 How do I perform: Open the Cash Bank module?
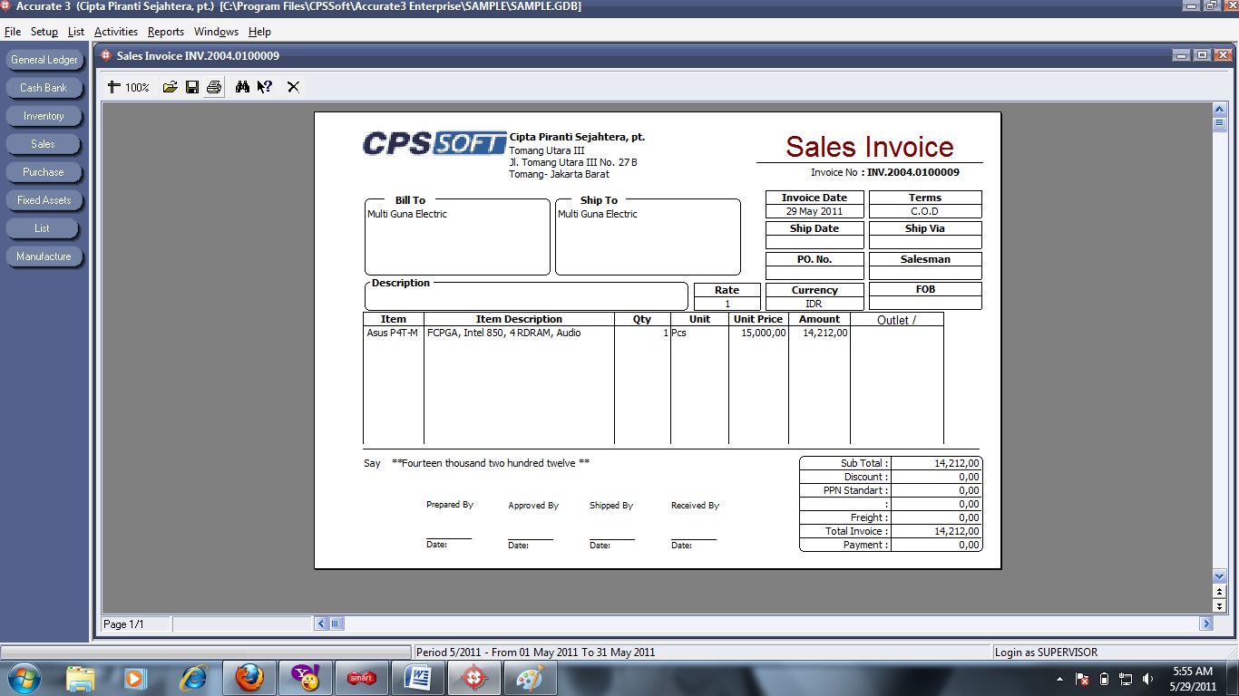coord(44,88)
